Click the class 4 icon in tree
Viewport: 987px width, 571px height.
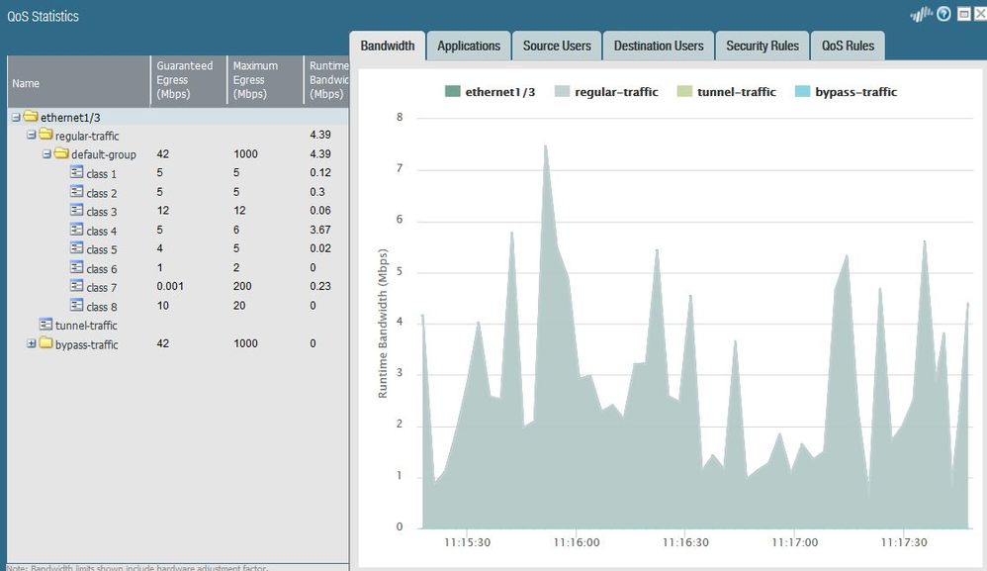click(x=76, y=230)
